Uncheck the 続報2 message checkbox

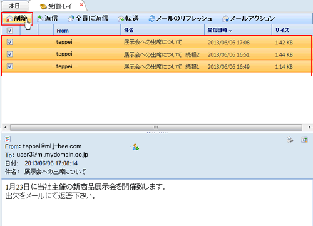(9, 54)
